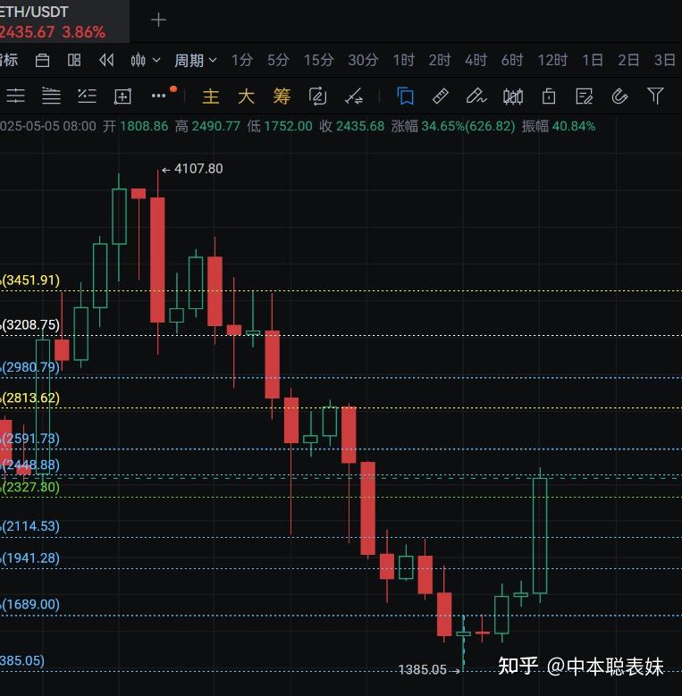Select the pen draw tool
The width and height of the screenshot is (682, 696).
[x=476, y=96]
